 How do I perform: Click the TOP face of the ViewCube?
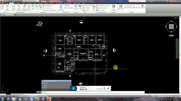click(x=171, y=26)
